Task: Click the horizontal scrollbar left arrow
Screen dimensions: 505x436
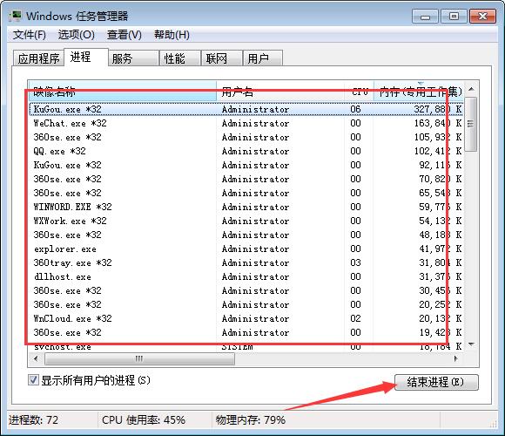Action: pyautogui.click(x=36, y=358)
